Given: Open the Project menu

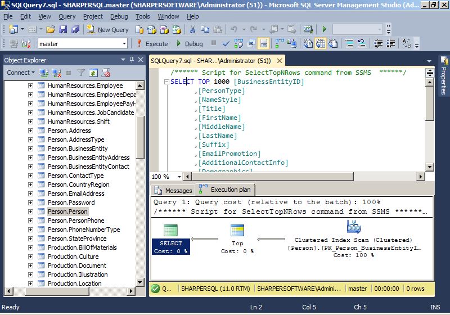Looking at the screenshot, I should [93, 16].
